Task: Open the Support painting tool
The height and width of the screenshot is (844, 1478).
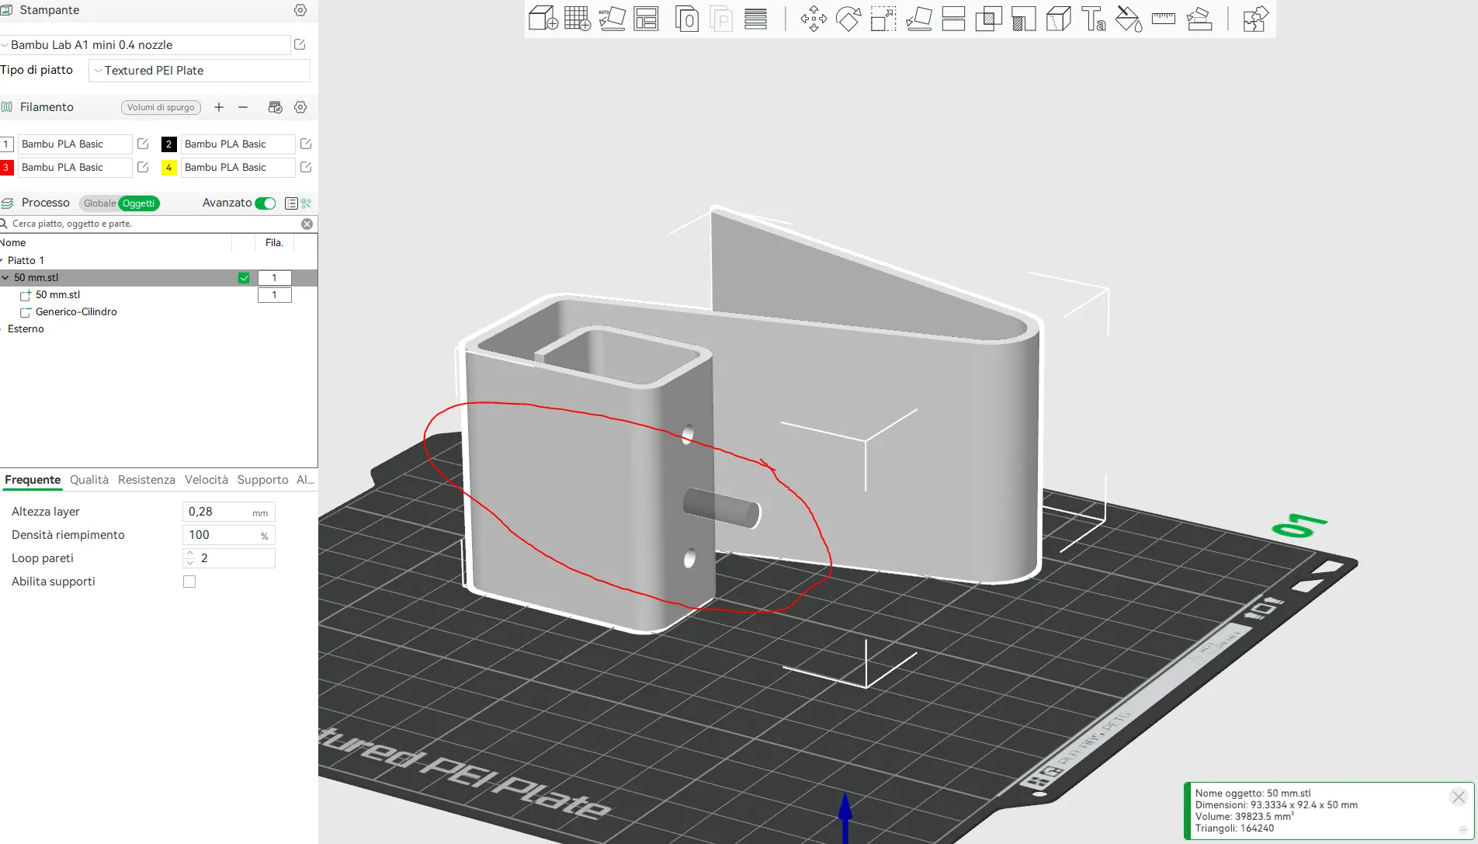Action: click(x=1023, y=18)
